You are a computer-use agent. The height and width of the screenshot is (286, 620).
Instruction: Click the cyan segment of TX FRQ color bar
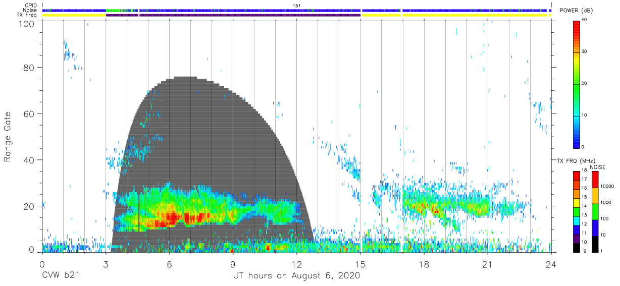[576, 221]
